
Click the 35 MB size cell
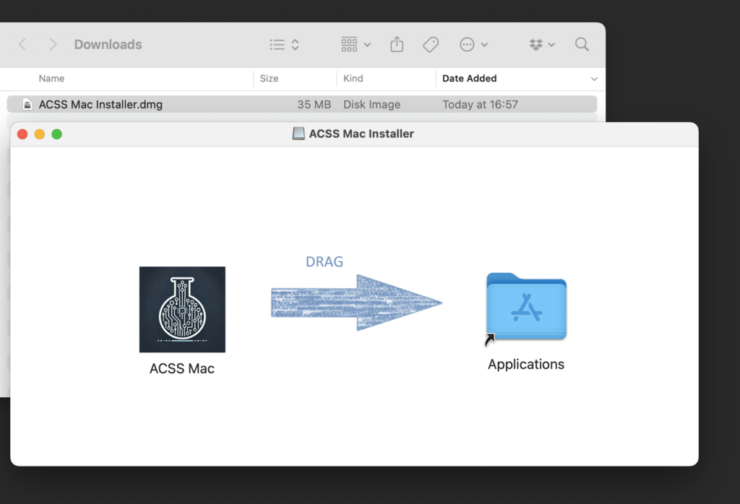tap(314, 104)
